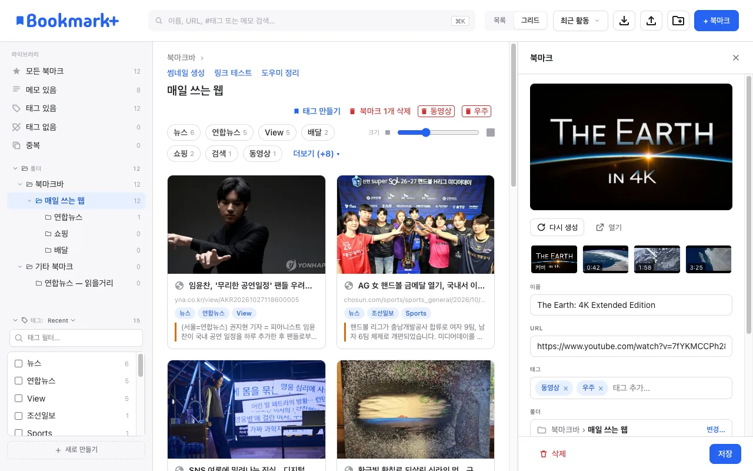The image size is (753, 471).
Task: Remove the 우주 tag chip in the tag field
Action: pyautogui.click(x=601, y=389)
